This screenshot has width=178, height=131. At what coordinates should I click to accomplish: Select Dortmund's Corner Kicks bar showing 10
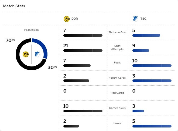pyautogui.click(x=83, y=111)
